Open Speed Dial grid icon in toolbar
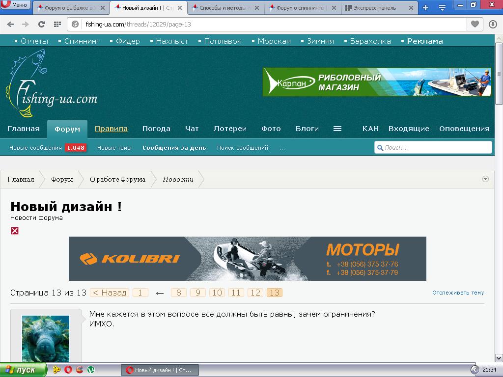 point(57,24)
